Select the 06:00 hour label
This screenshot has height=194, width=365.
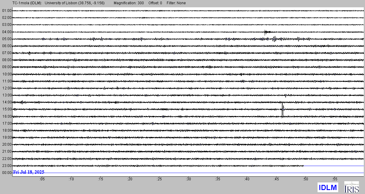pos(7,46)
